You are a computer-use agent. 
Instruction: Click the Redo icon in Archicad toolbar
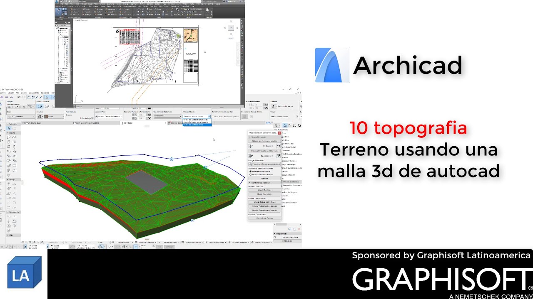click(24, 97)
